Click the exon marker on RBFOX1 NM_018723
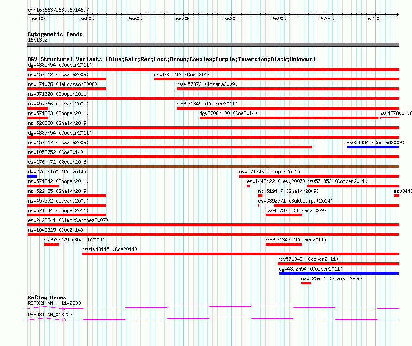This screenshot has width=412, height=346. [x=62, y=320]
